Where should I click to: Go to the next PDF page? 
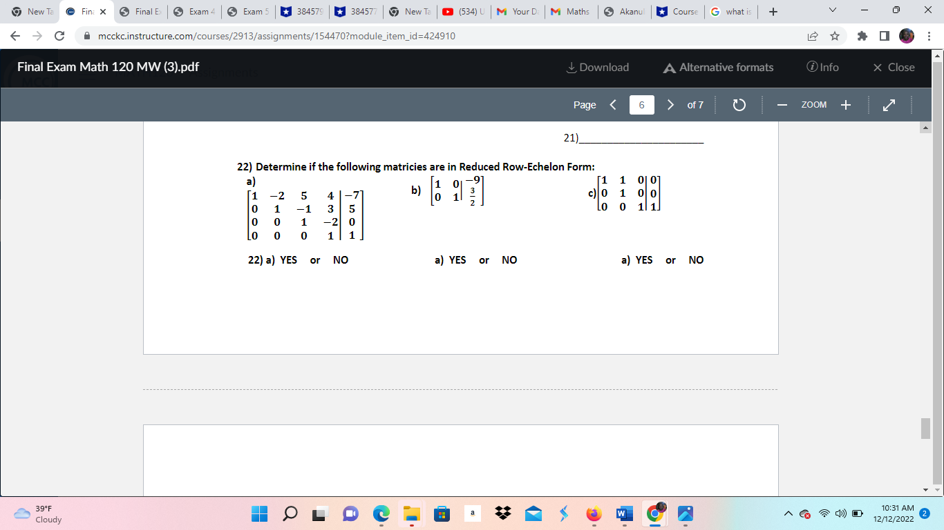pos(670,104)
